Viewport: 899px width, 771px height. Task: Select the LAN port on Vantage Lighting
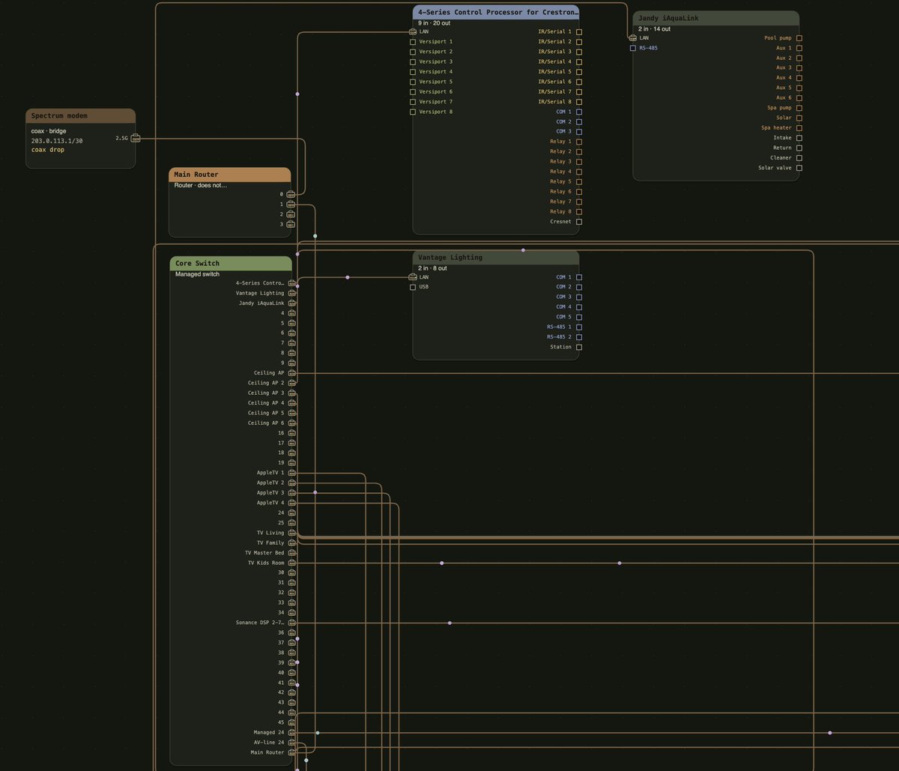[413, 277]
